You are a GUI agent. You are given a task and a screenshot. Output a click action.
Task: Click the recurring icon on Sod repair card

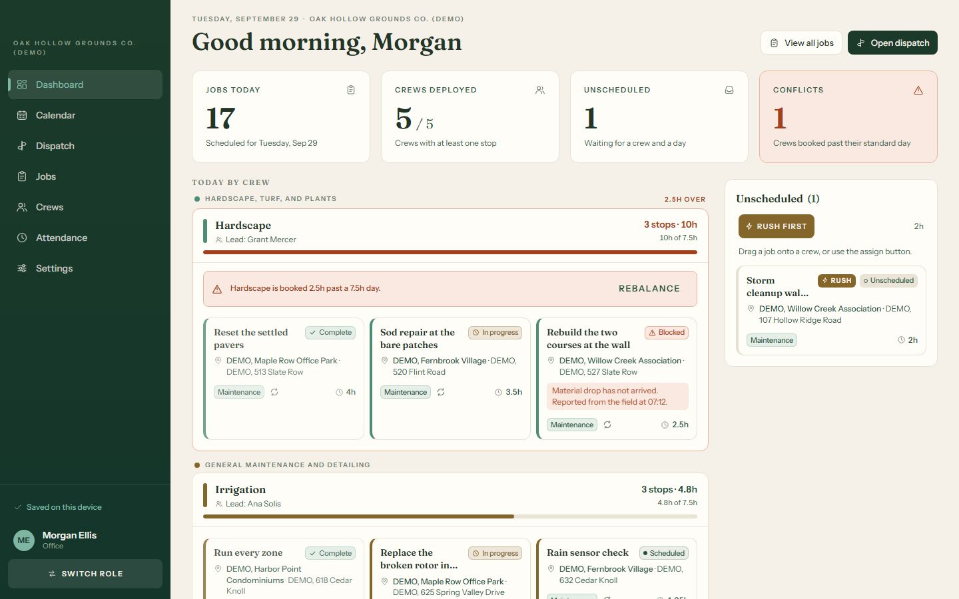441,392
